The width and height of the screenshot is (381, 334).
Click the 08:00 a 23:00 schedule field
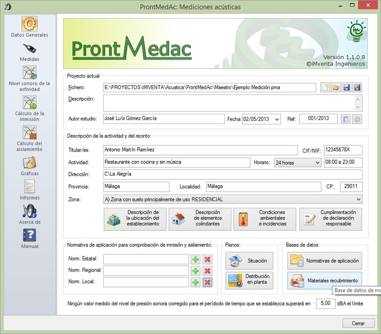coord(343,163)
